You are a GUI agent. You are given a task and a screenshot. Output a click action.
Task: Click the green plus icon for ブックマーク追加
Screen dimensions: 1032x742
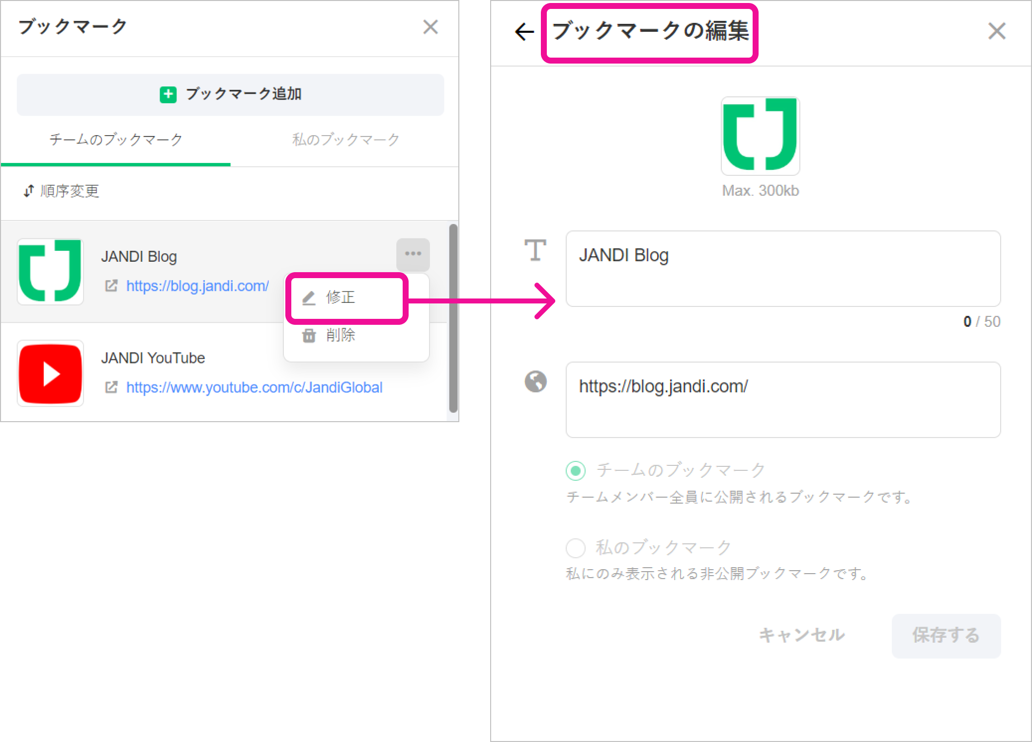pos(168,94)
